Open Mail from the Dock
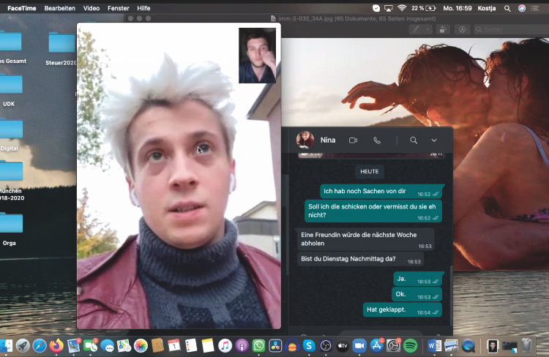 tap(73, 346)
